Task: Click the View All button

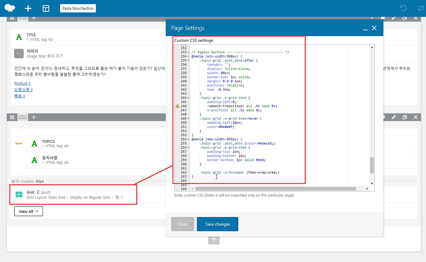Action: pos(28,211)
